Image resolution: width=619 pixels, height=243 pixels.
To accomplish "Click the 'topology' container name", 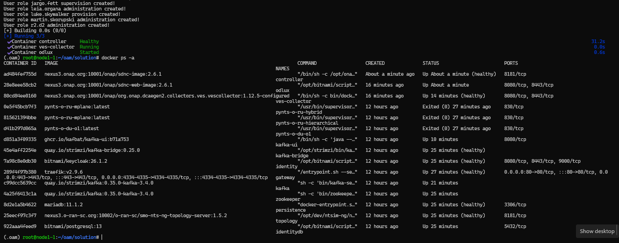I will 287,221.
